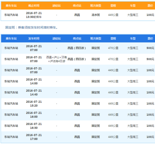The height and width of the screenshot is (144, 155).
Task: Click 449公里 in the 16:30 row
Action: pos(113,126)
